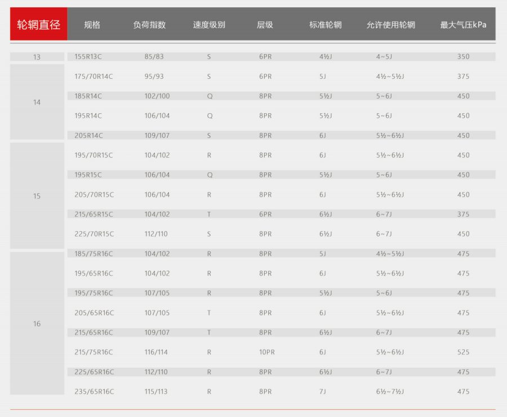Click spec 175/70R14C
Image resolution: width=507 pixels, height=417 pixels.
pyautogui.click(x=94, y=76)
